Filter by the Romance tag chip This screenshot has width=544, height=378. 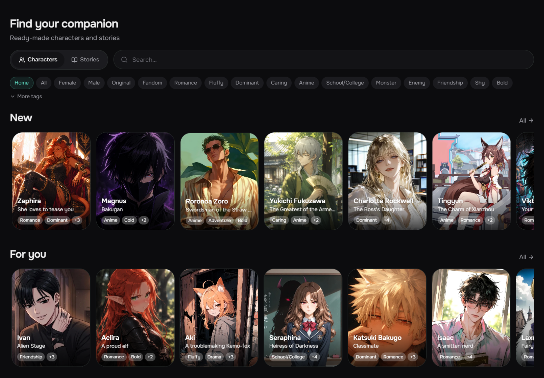(186, 83)
